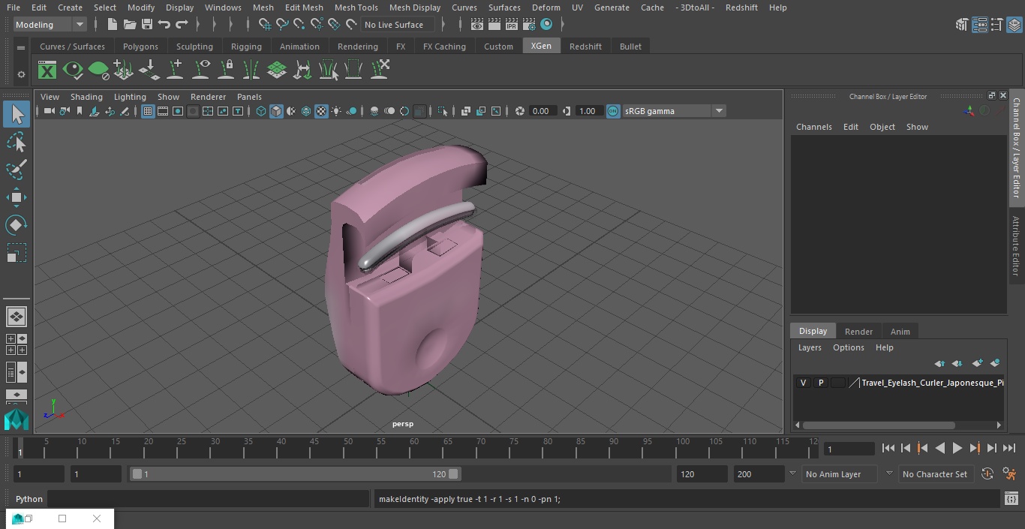Open the viewport Renderer menu
The width and height of the screenshot is (1025, 529).
point(208,97)
